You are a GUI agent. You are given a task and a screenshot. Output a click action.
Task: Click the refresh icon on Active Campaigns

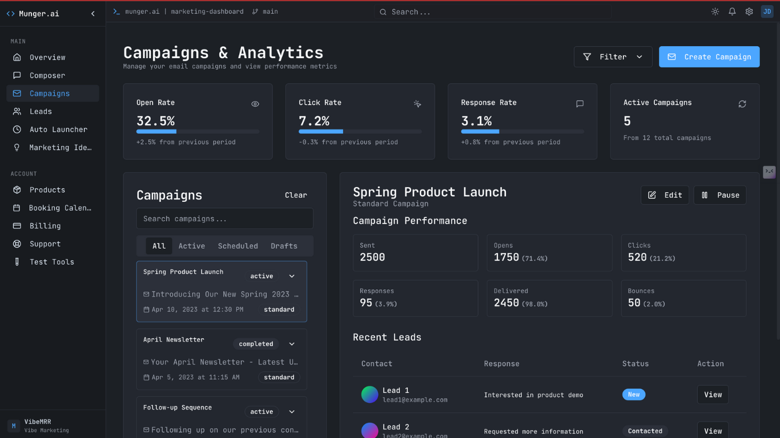point(742,104)
